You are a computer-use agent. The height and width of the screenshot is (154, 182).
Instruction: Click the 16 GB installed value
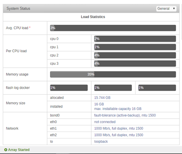click(99, 104)
